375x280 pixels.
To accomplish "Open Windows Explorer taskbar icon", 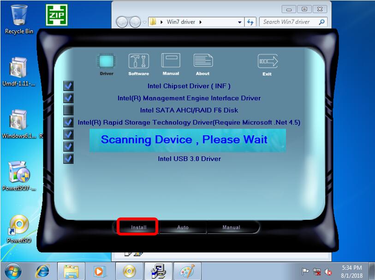I will pyautogui.click(x=71, y=271).
